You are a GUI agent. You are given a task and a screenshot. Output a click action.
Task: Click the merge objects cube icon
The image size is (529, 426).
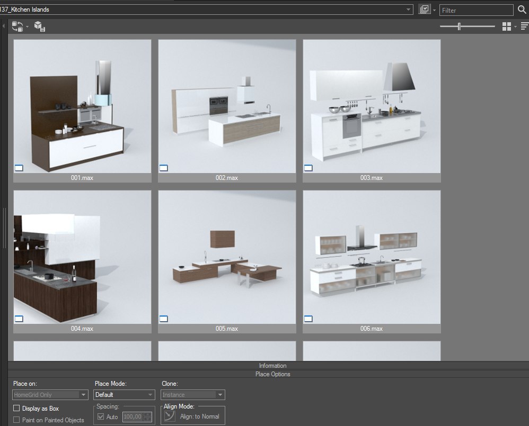coord(40,26)
